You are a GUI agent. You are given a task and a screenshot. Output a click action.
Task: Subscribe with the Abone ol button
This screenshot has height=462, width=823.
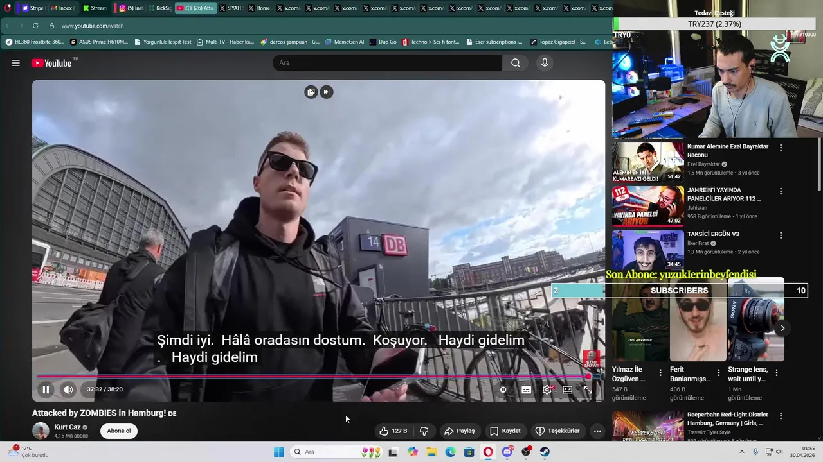[x=119, y=431]
